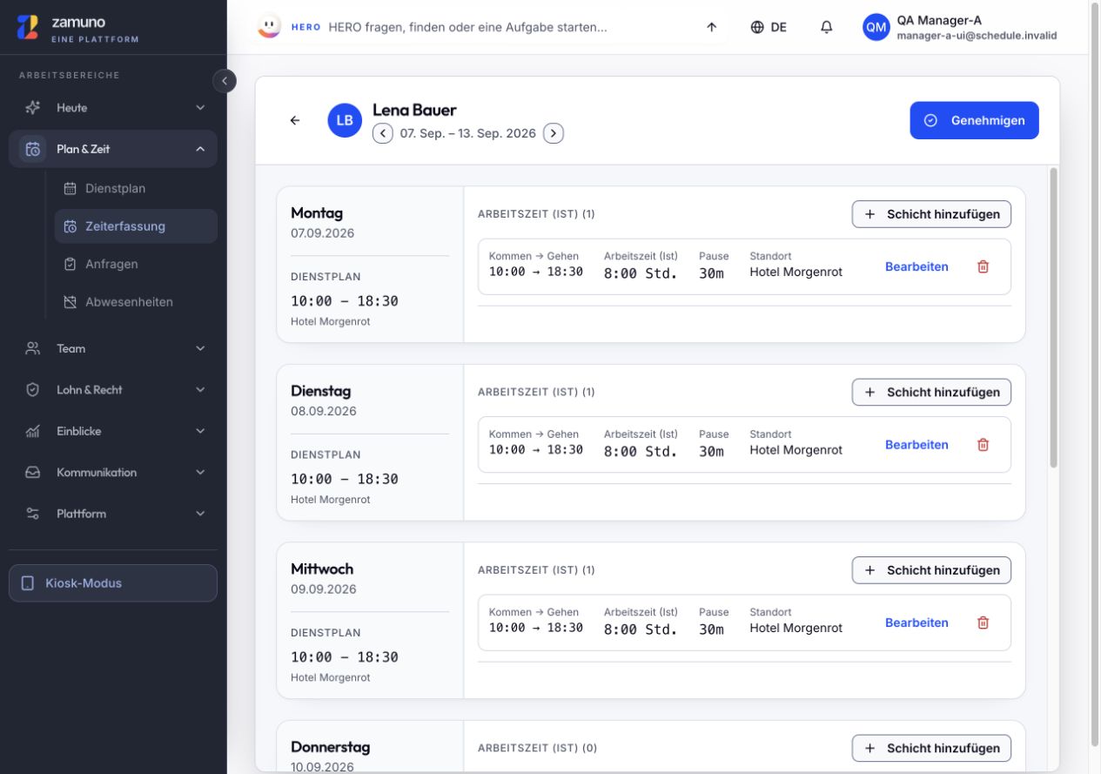Open the Dienstplan menu item
Viewport: 1101px width, 774px height.
click(136, 188)
